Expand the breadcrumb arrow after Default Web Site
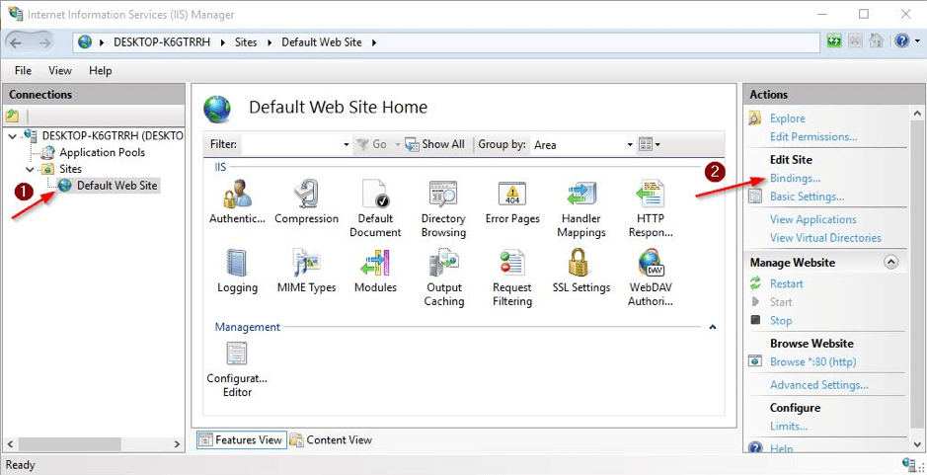927x475 pixels. [x=373, y=42]
